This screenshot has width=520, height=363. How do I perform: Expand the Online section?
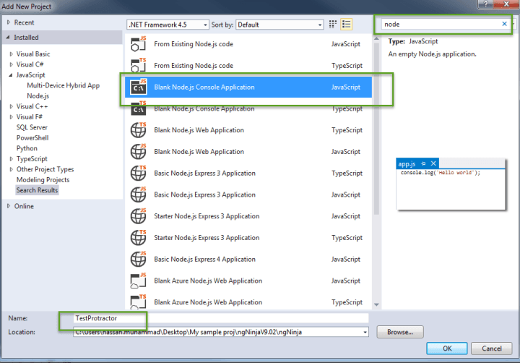9,206
